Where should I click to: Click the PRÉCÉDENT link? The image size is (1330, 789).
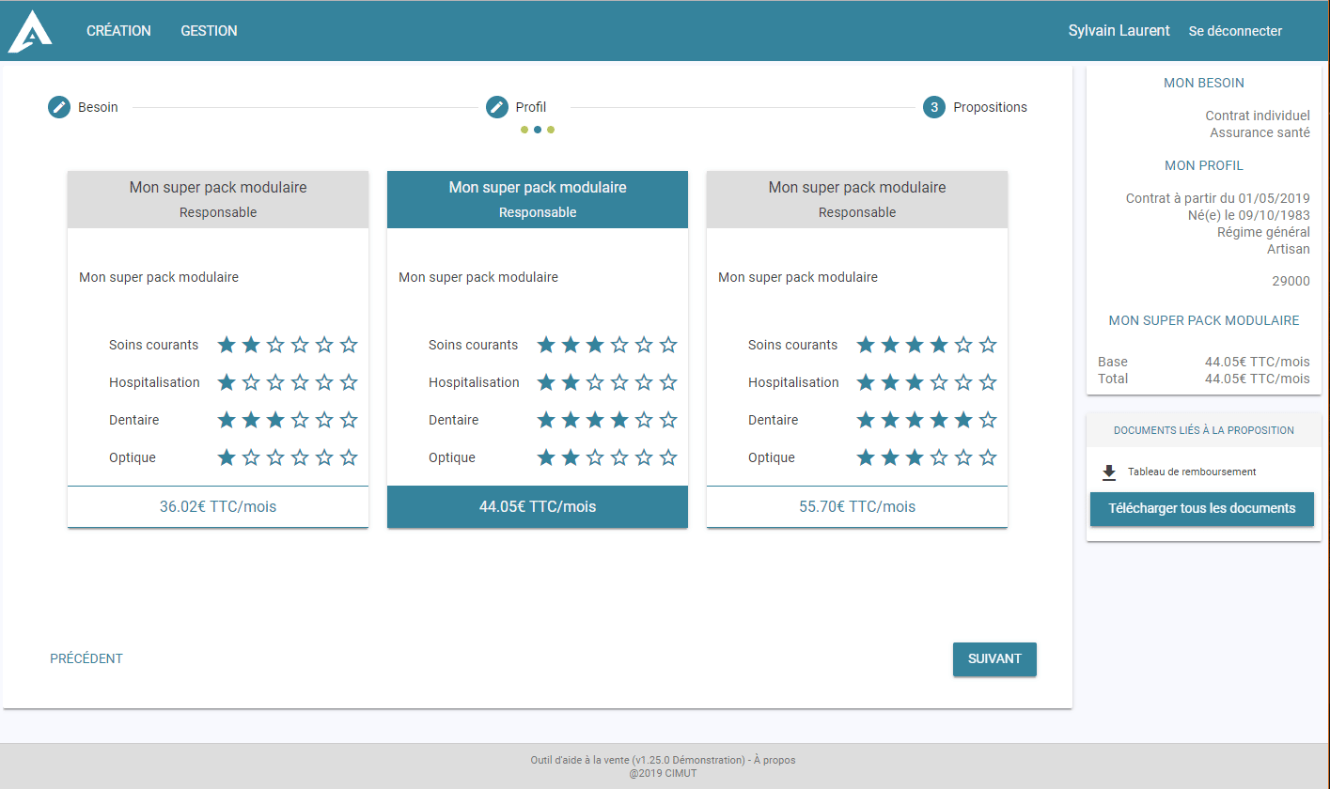tap(86, 658)
